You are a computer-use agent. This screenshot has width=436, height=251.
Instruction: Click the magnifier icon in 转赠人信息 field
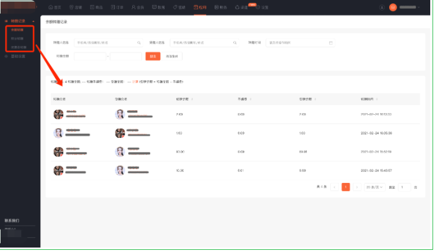coord(139,43)
